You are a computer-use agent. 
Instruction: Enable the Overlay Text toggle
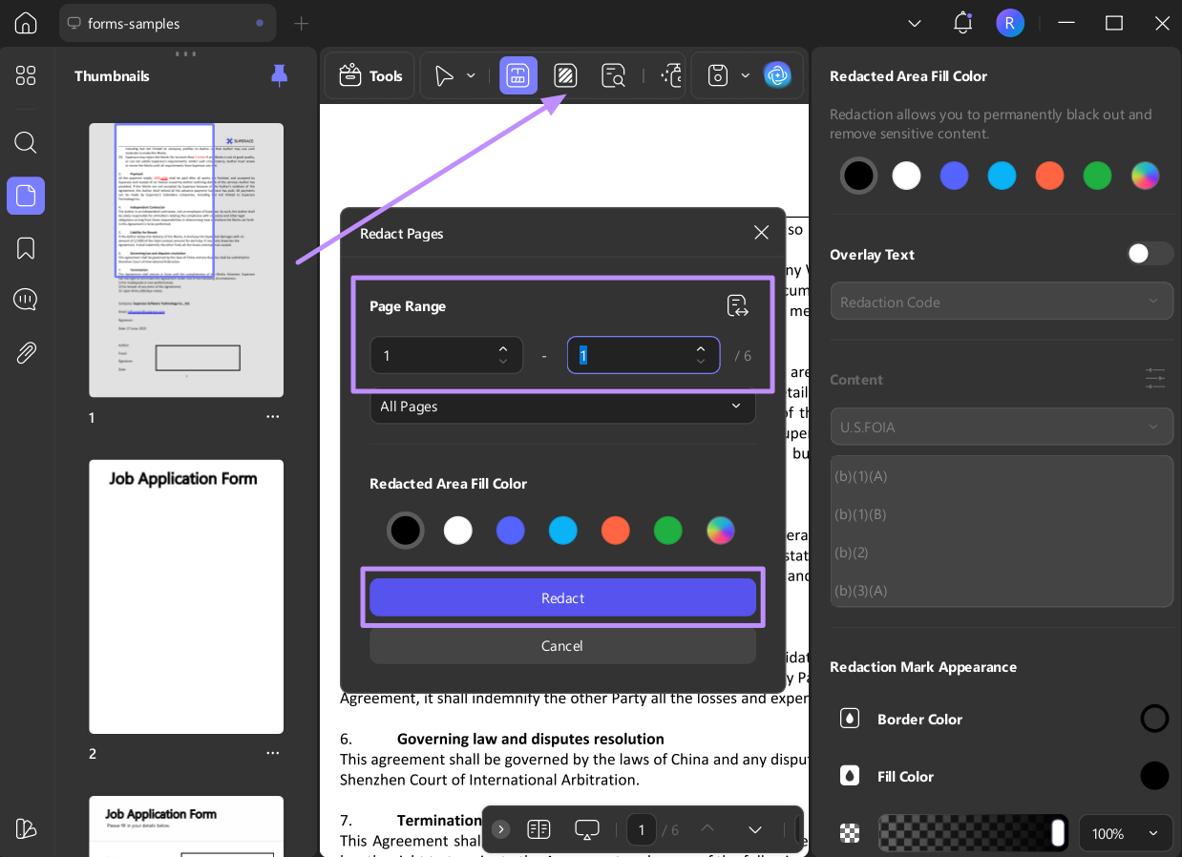pos(1150,254)
